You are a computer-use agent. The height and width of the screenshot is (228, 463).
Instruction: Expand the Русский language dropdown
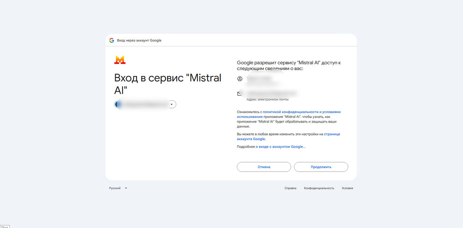tap(118, 188)
